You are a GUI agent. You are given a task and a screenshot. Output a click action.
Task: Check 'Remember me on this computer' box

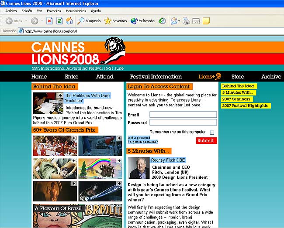[x=212, y=132]
